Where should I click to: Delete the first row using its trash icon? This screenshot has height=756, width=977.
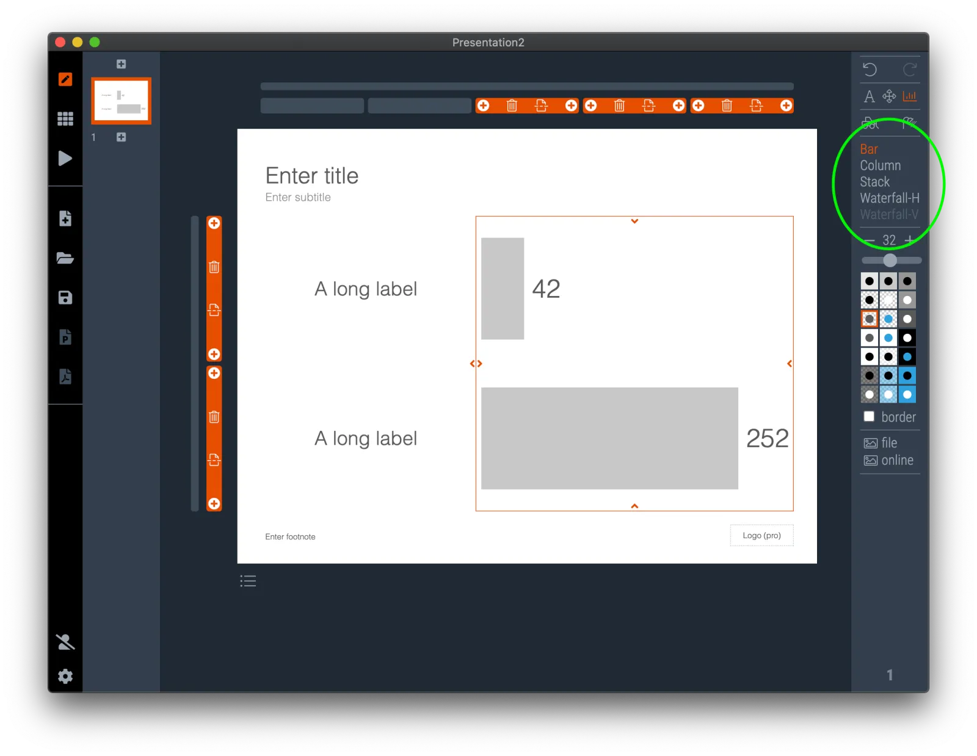[x=214, y=267]
